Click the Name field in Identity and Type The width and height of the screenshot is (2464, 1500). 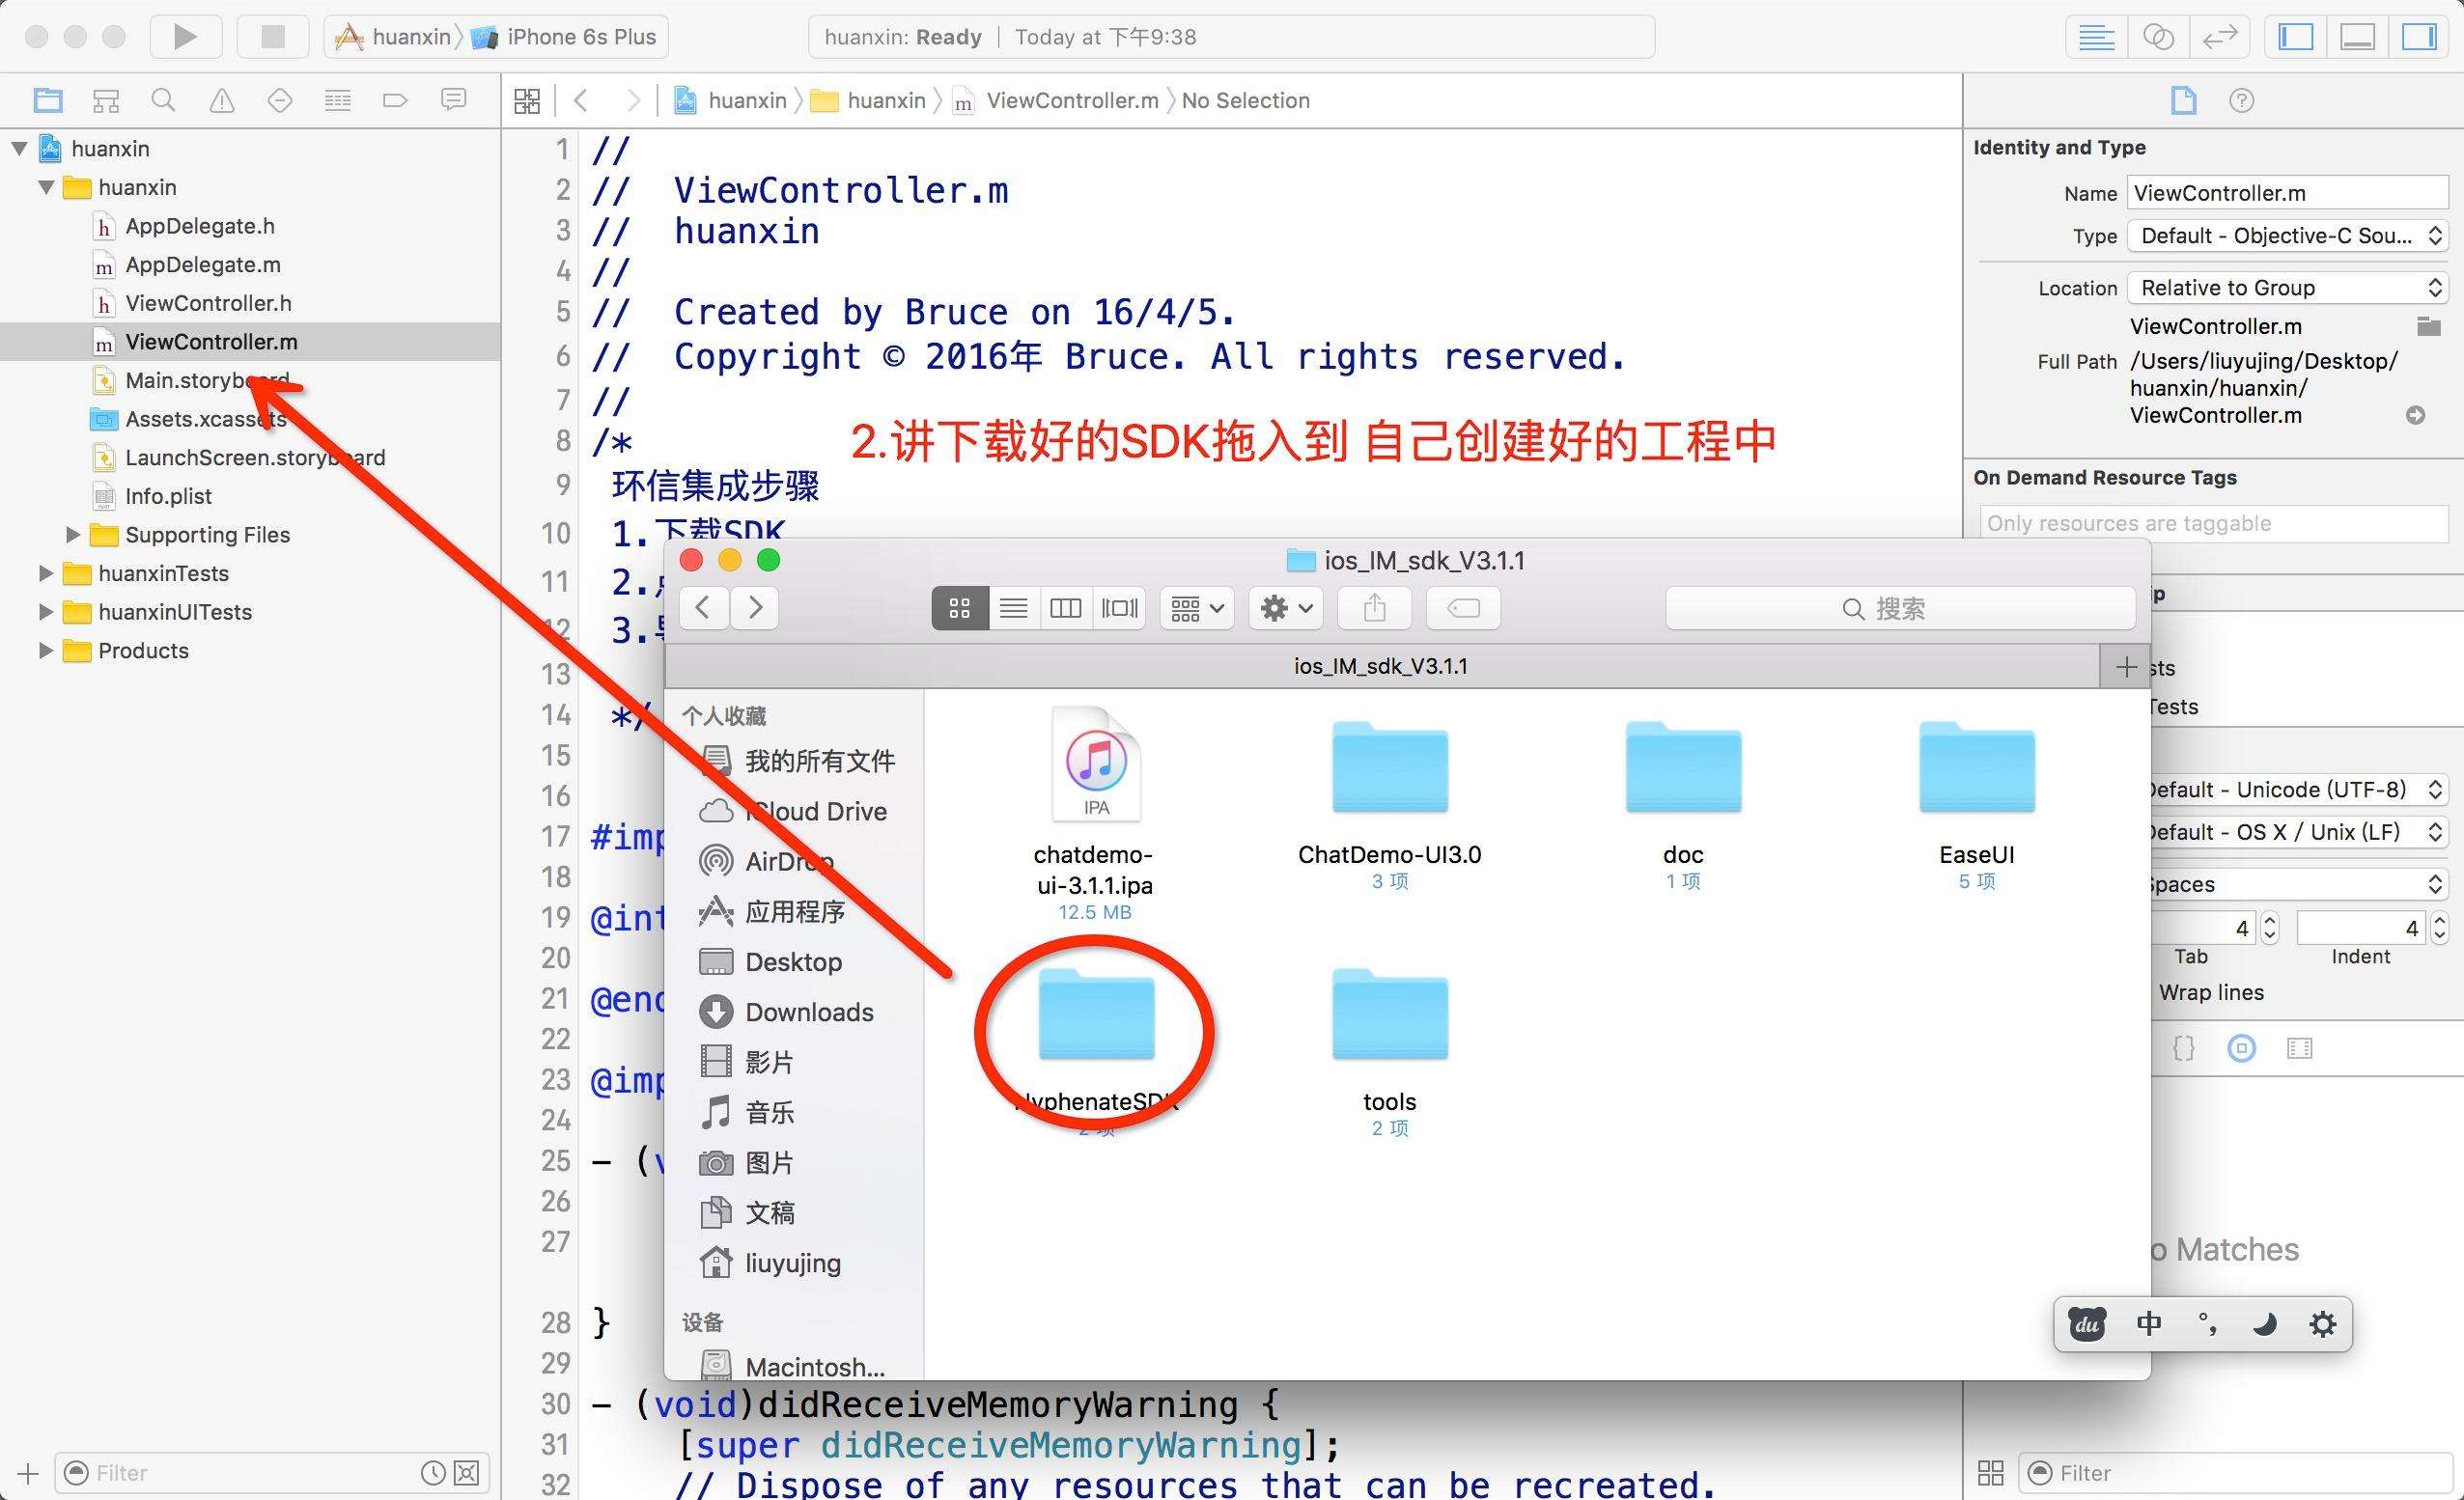click(2288, 193)
